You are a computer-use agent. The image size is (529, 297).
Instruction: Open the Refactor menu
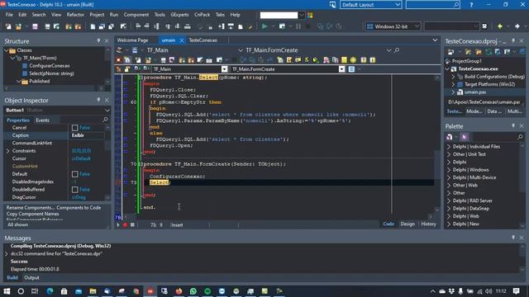[75, 15]
